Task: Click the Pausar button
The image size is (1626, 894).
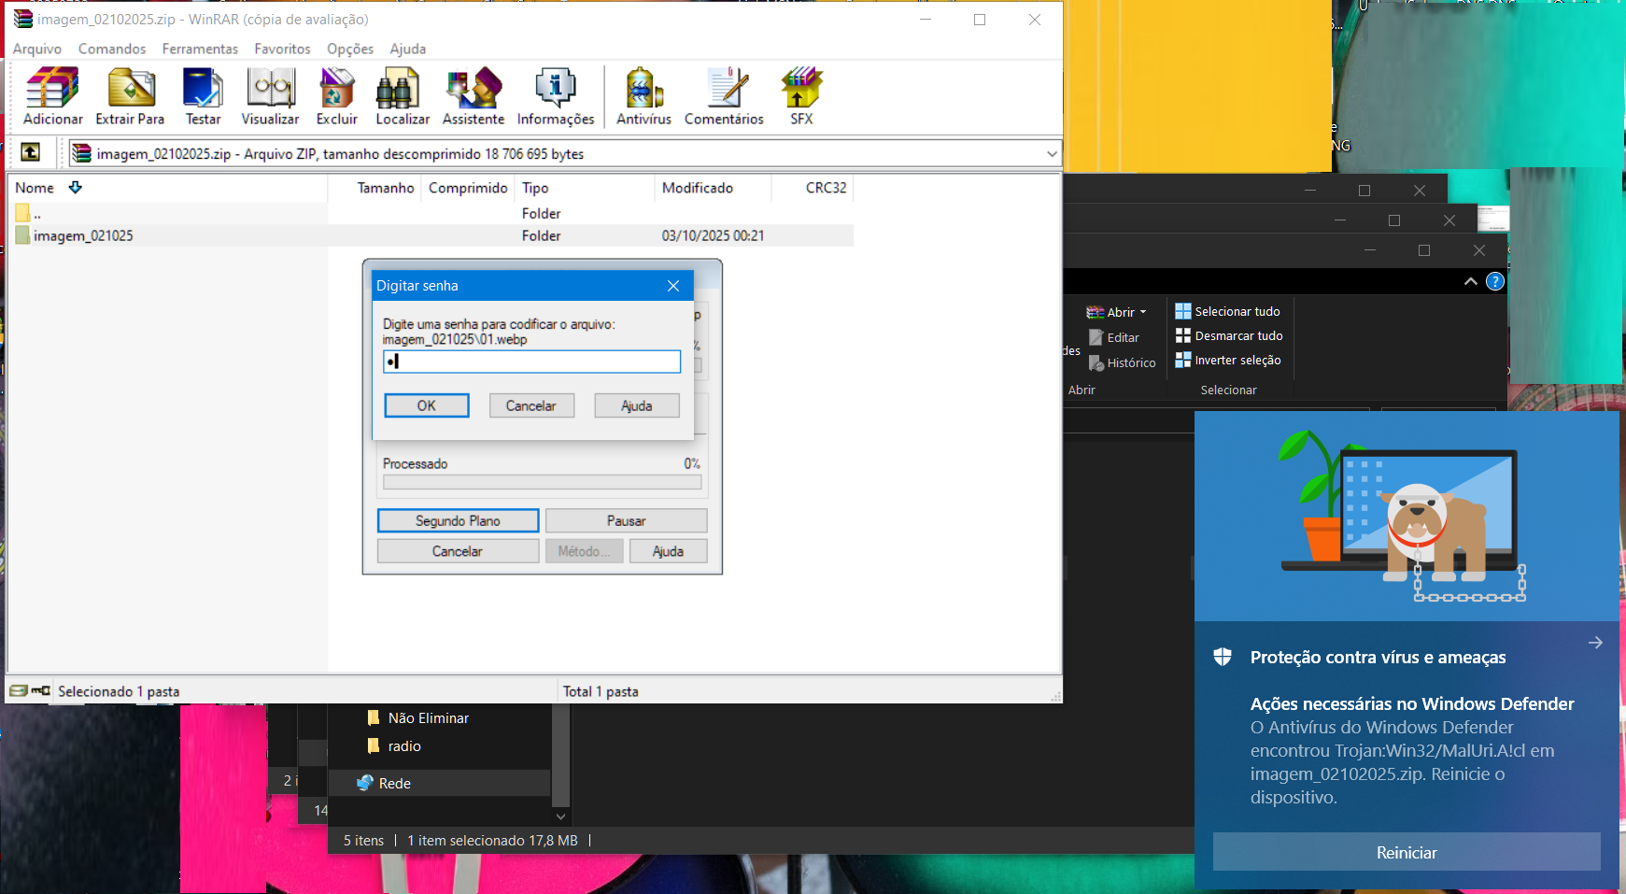Action: click(626, 520)
